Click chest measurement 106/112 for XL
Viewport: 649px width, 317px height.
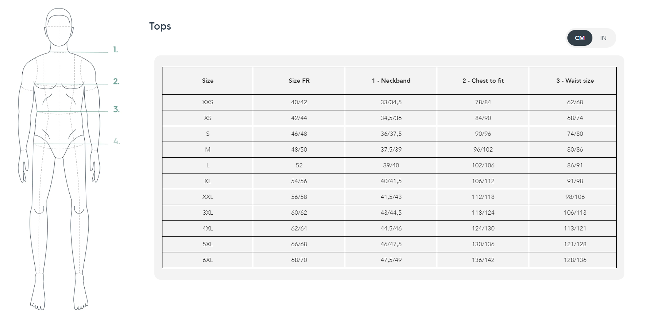pos(483,181)
